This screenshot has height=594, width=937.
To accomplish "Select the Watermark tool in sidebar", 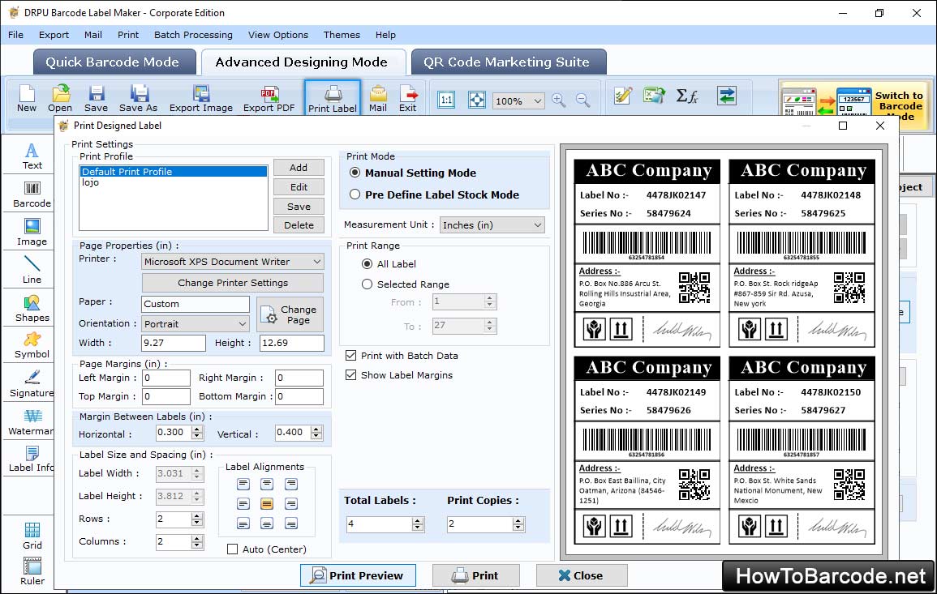I will pos(32,423).
